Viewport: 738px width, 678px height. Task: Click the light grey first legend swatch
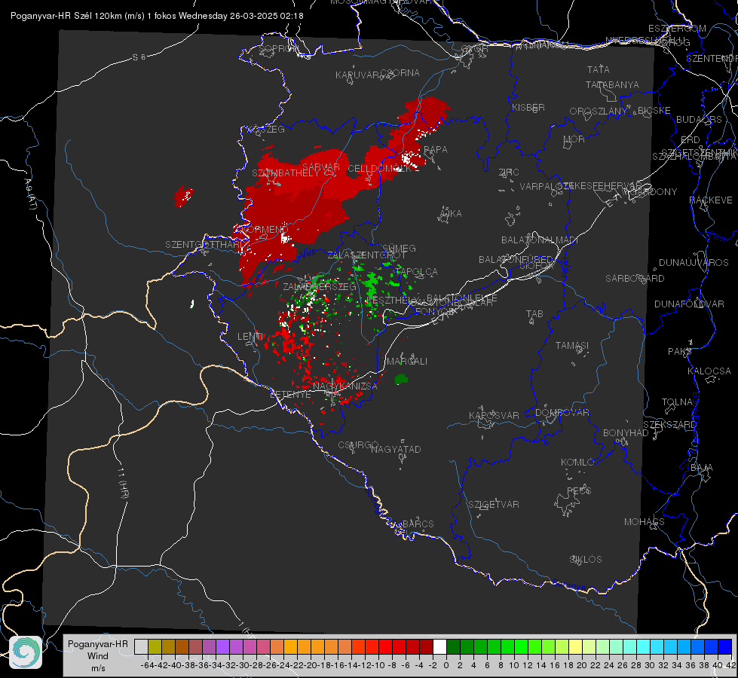141,646
